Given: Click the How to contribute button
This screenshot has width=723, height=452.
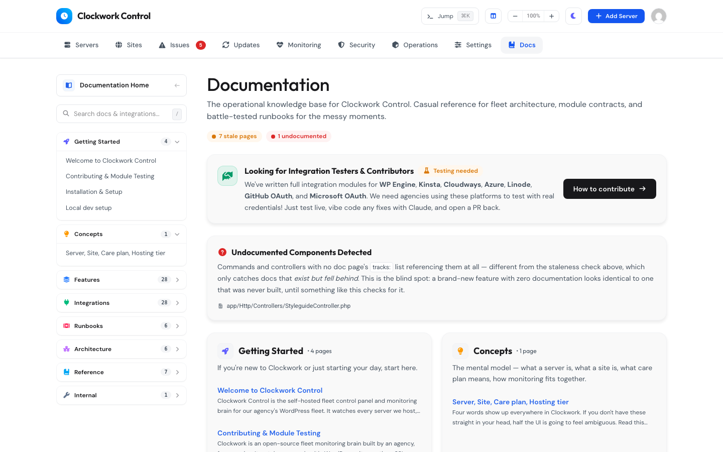Looking at the screenshot, I should tap(610, 189).
